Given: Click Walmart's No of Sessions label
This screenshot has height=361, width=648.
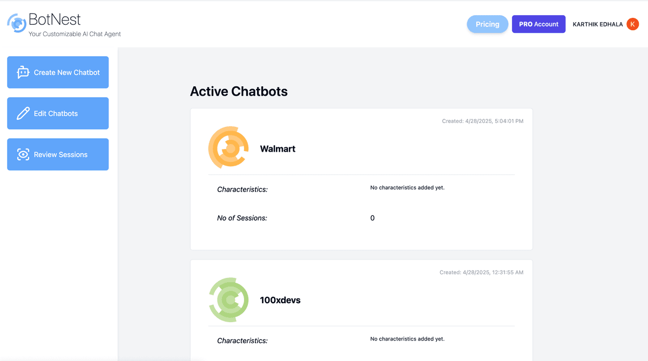Looking at the screenshot, I should click(242, 218).
